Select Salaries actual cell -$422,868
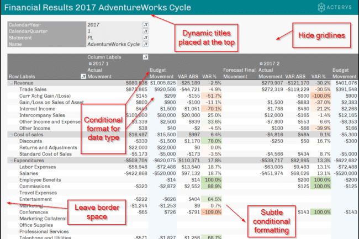 click(x=136, y=173)
